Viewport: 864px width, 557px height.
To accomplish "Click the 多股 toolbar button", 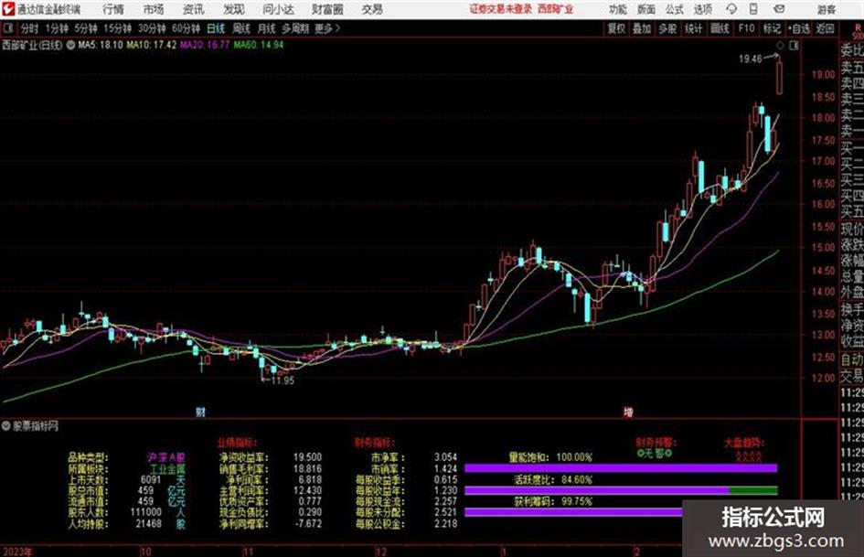I will [x=667, y=28].
